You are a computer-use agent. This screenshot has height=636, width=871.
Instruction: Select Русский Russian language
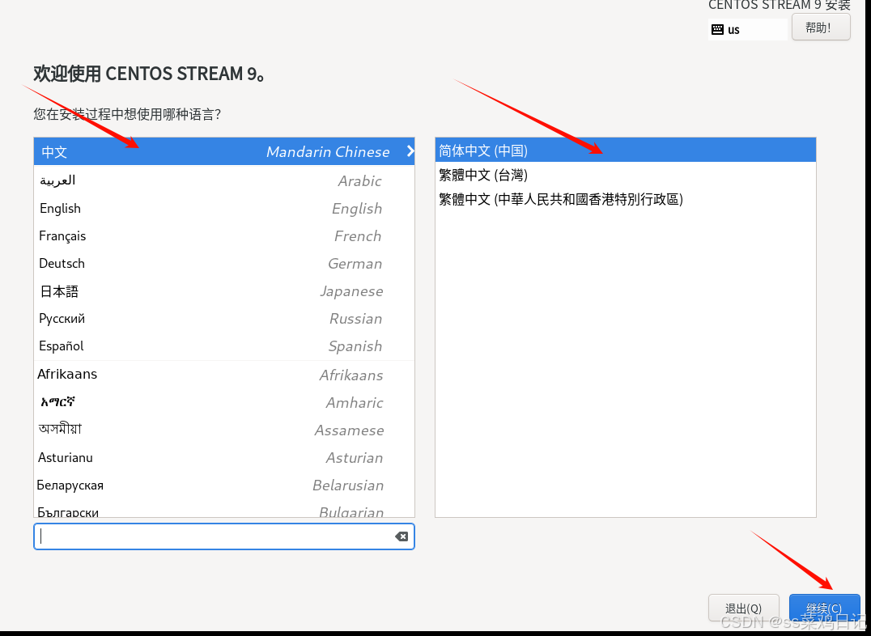tap(224, 318)
